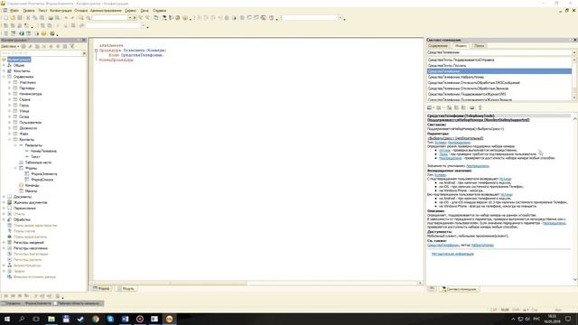Click the first icon in syntax helper toolbar
Screen dimensions: 578x325
tap(429, 107)
